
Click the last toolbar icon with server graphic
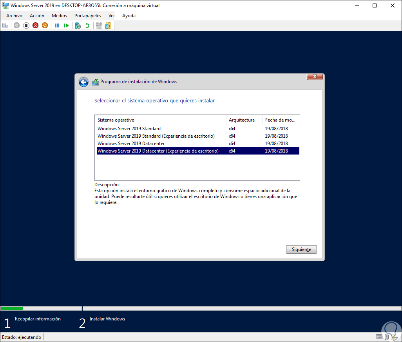point(108,25)
